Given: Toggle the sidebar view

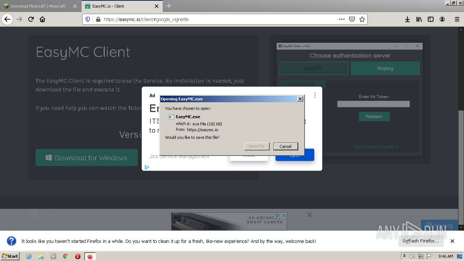Looking at the screenshot, I should [431, 19].
